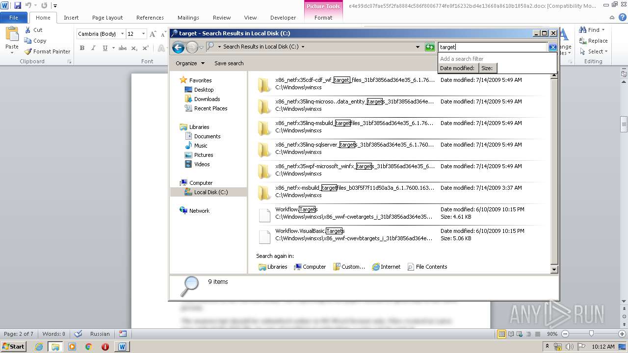628x353 pixels.
Task: Open the font size dropdown showing 12
Action: tap(143, 34)
